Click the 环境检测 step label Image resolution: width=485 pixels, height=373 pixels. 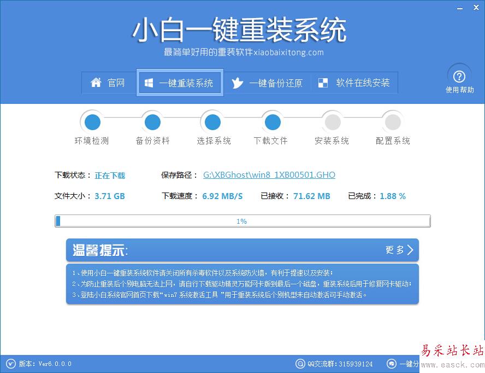[x=92, y=141]
